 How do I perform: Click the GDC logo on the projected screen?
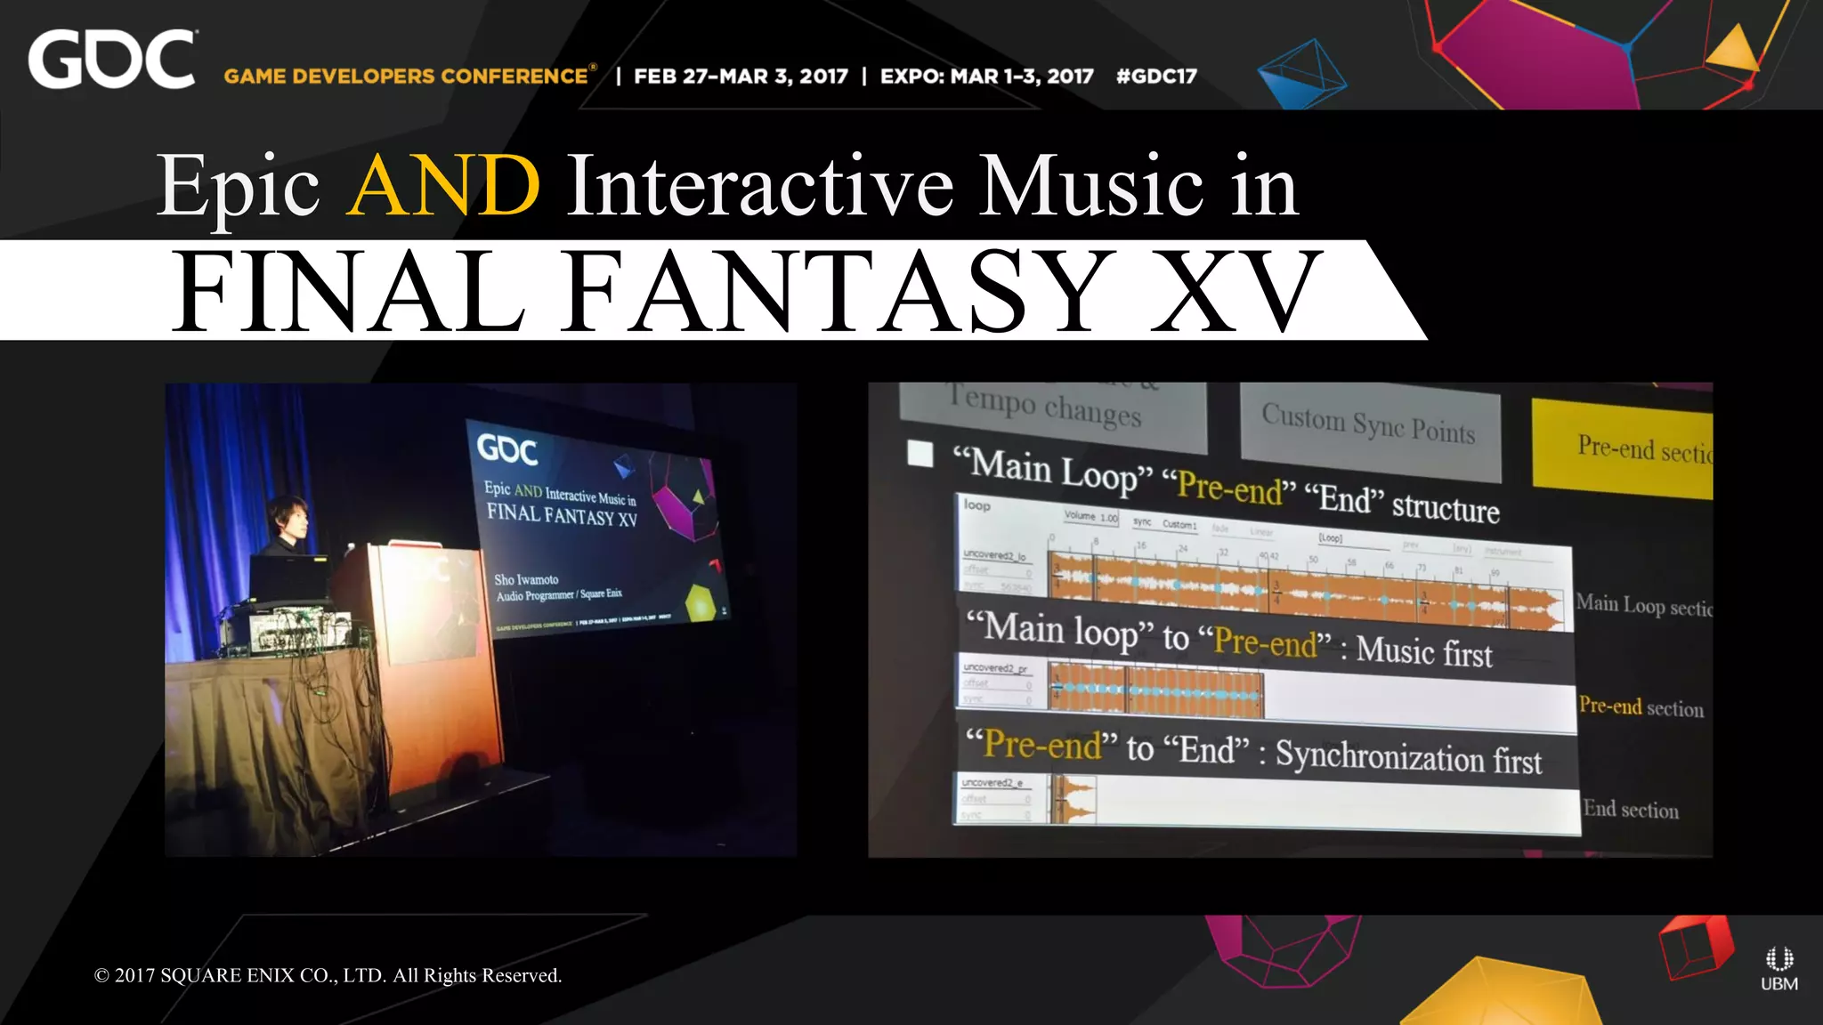(507, 450)
